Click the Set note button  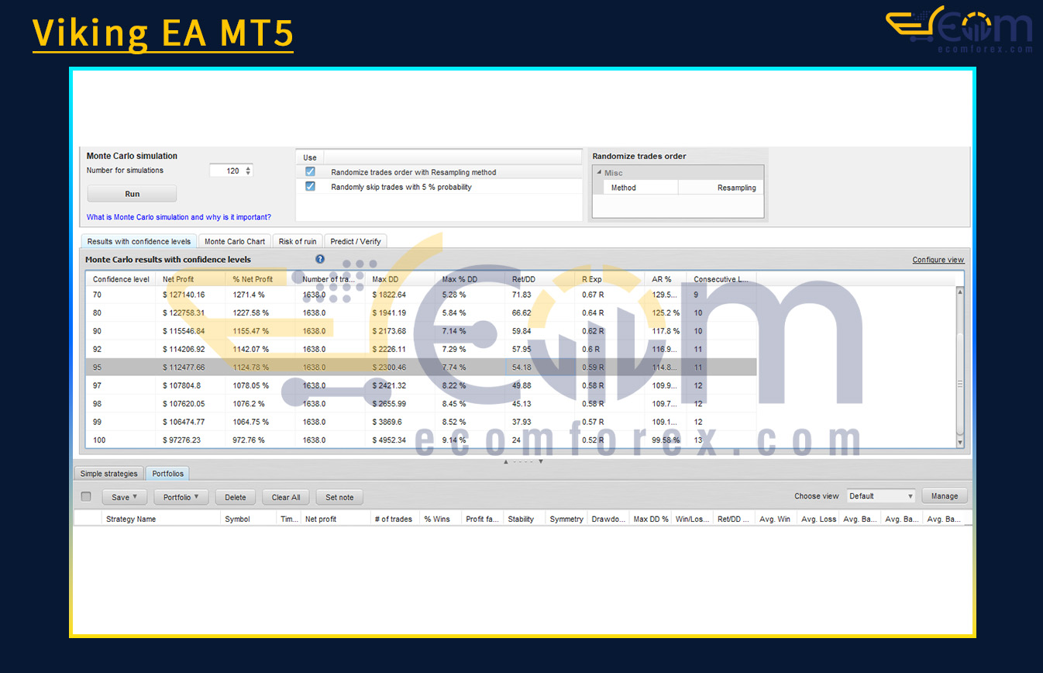[339, 497]
